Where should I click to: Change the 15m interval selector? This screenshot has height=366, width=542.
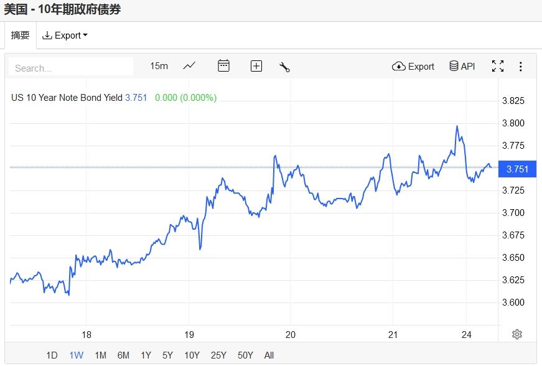pyautogui.click(x=159, y=66)
